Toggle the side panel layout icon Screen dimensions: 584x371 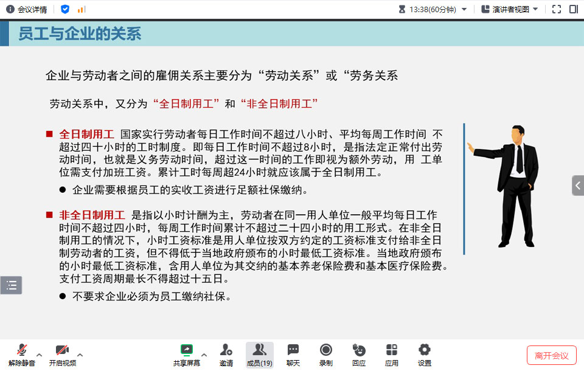coord(574,9)
